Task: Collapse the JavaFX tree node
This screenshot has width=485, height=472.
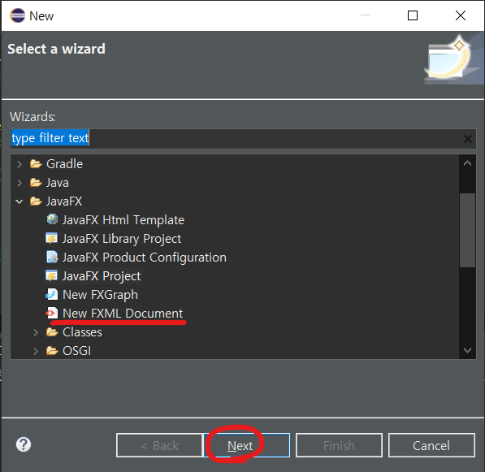Action: tap(19, 201)
